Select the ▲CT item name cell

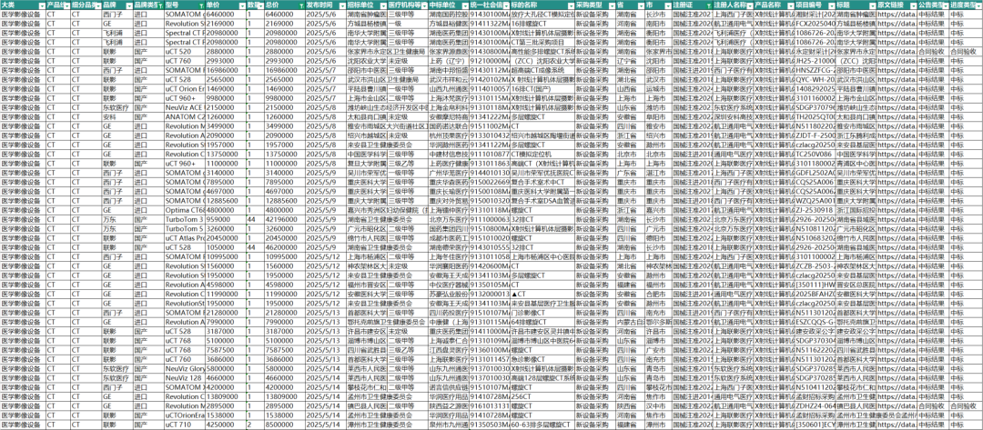coord(541,295)
